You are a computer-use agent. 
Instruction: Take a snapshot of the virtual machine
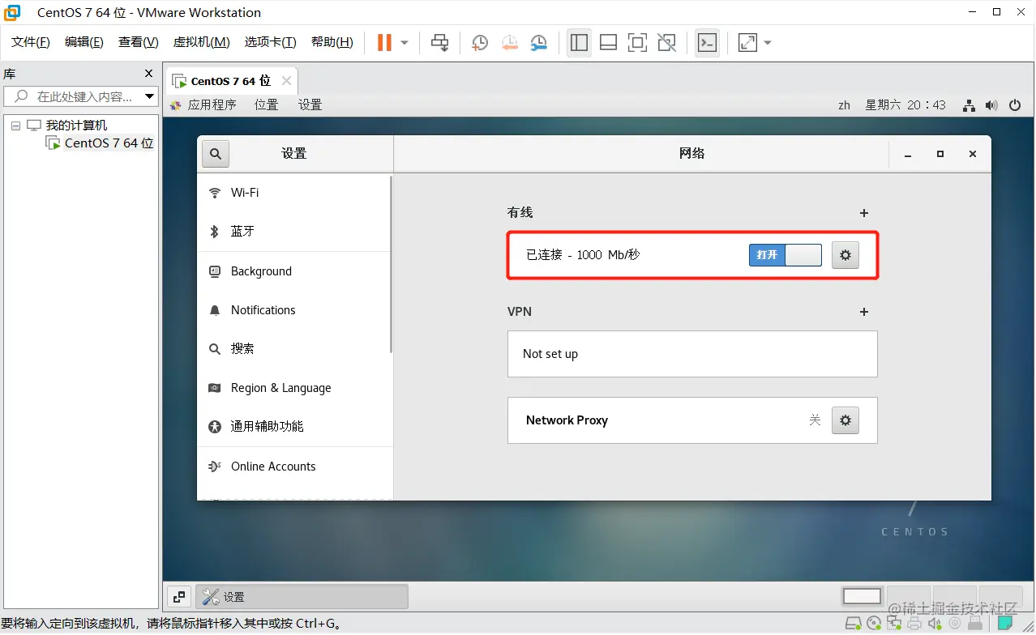click(x=479, y=42)
